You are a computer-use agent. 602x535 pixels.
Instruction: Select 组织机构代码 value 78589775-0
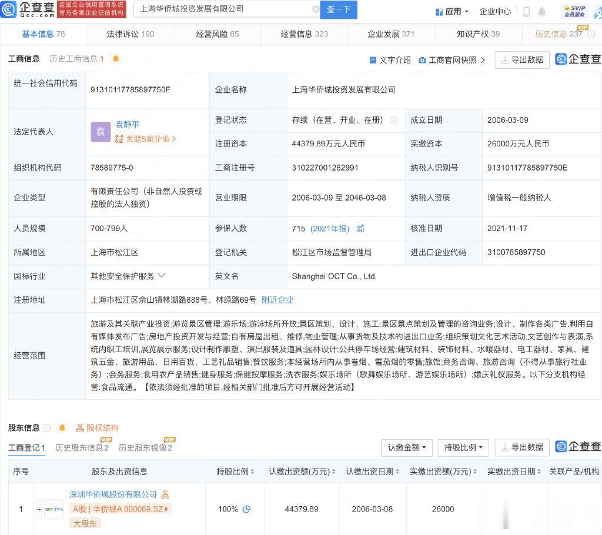coord(112,168)
